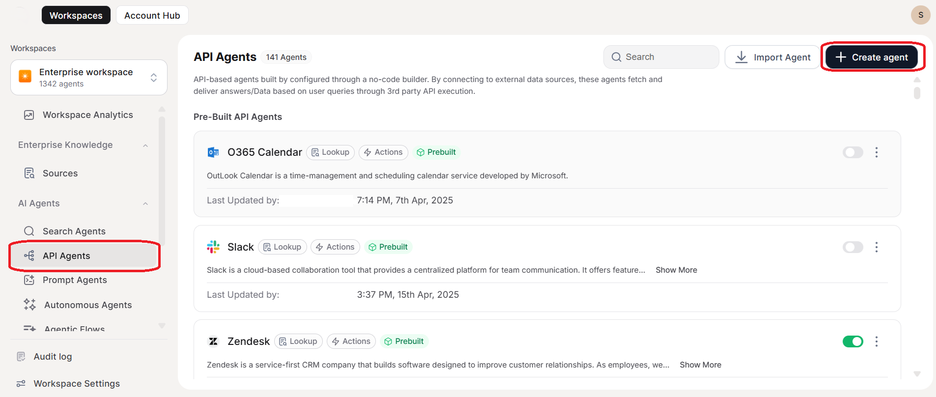936x397 pixels.
Task: Collapse the AI Agents section
Action: pyautogui.click(x=145, y=204)
